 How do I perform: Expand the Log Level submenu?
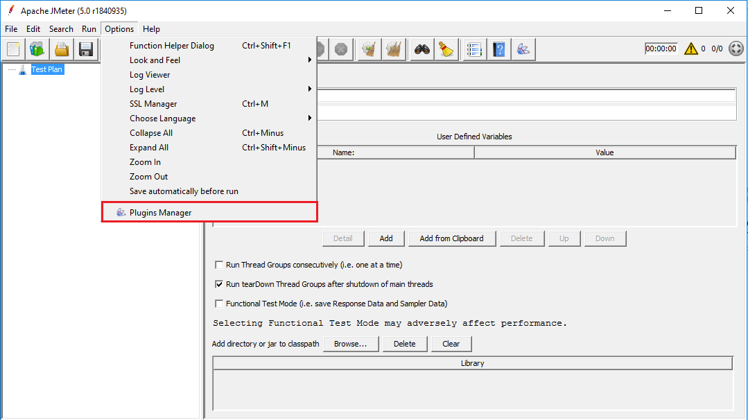209,89
